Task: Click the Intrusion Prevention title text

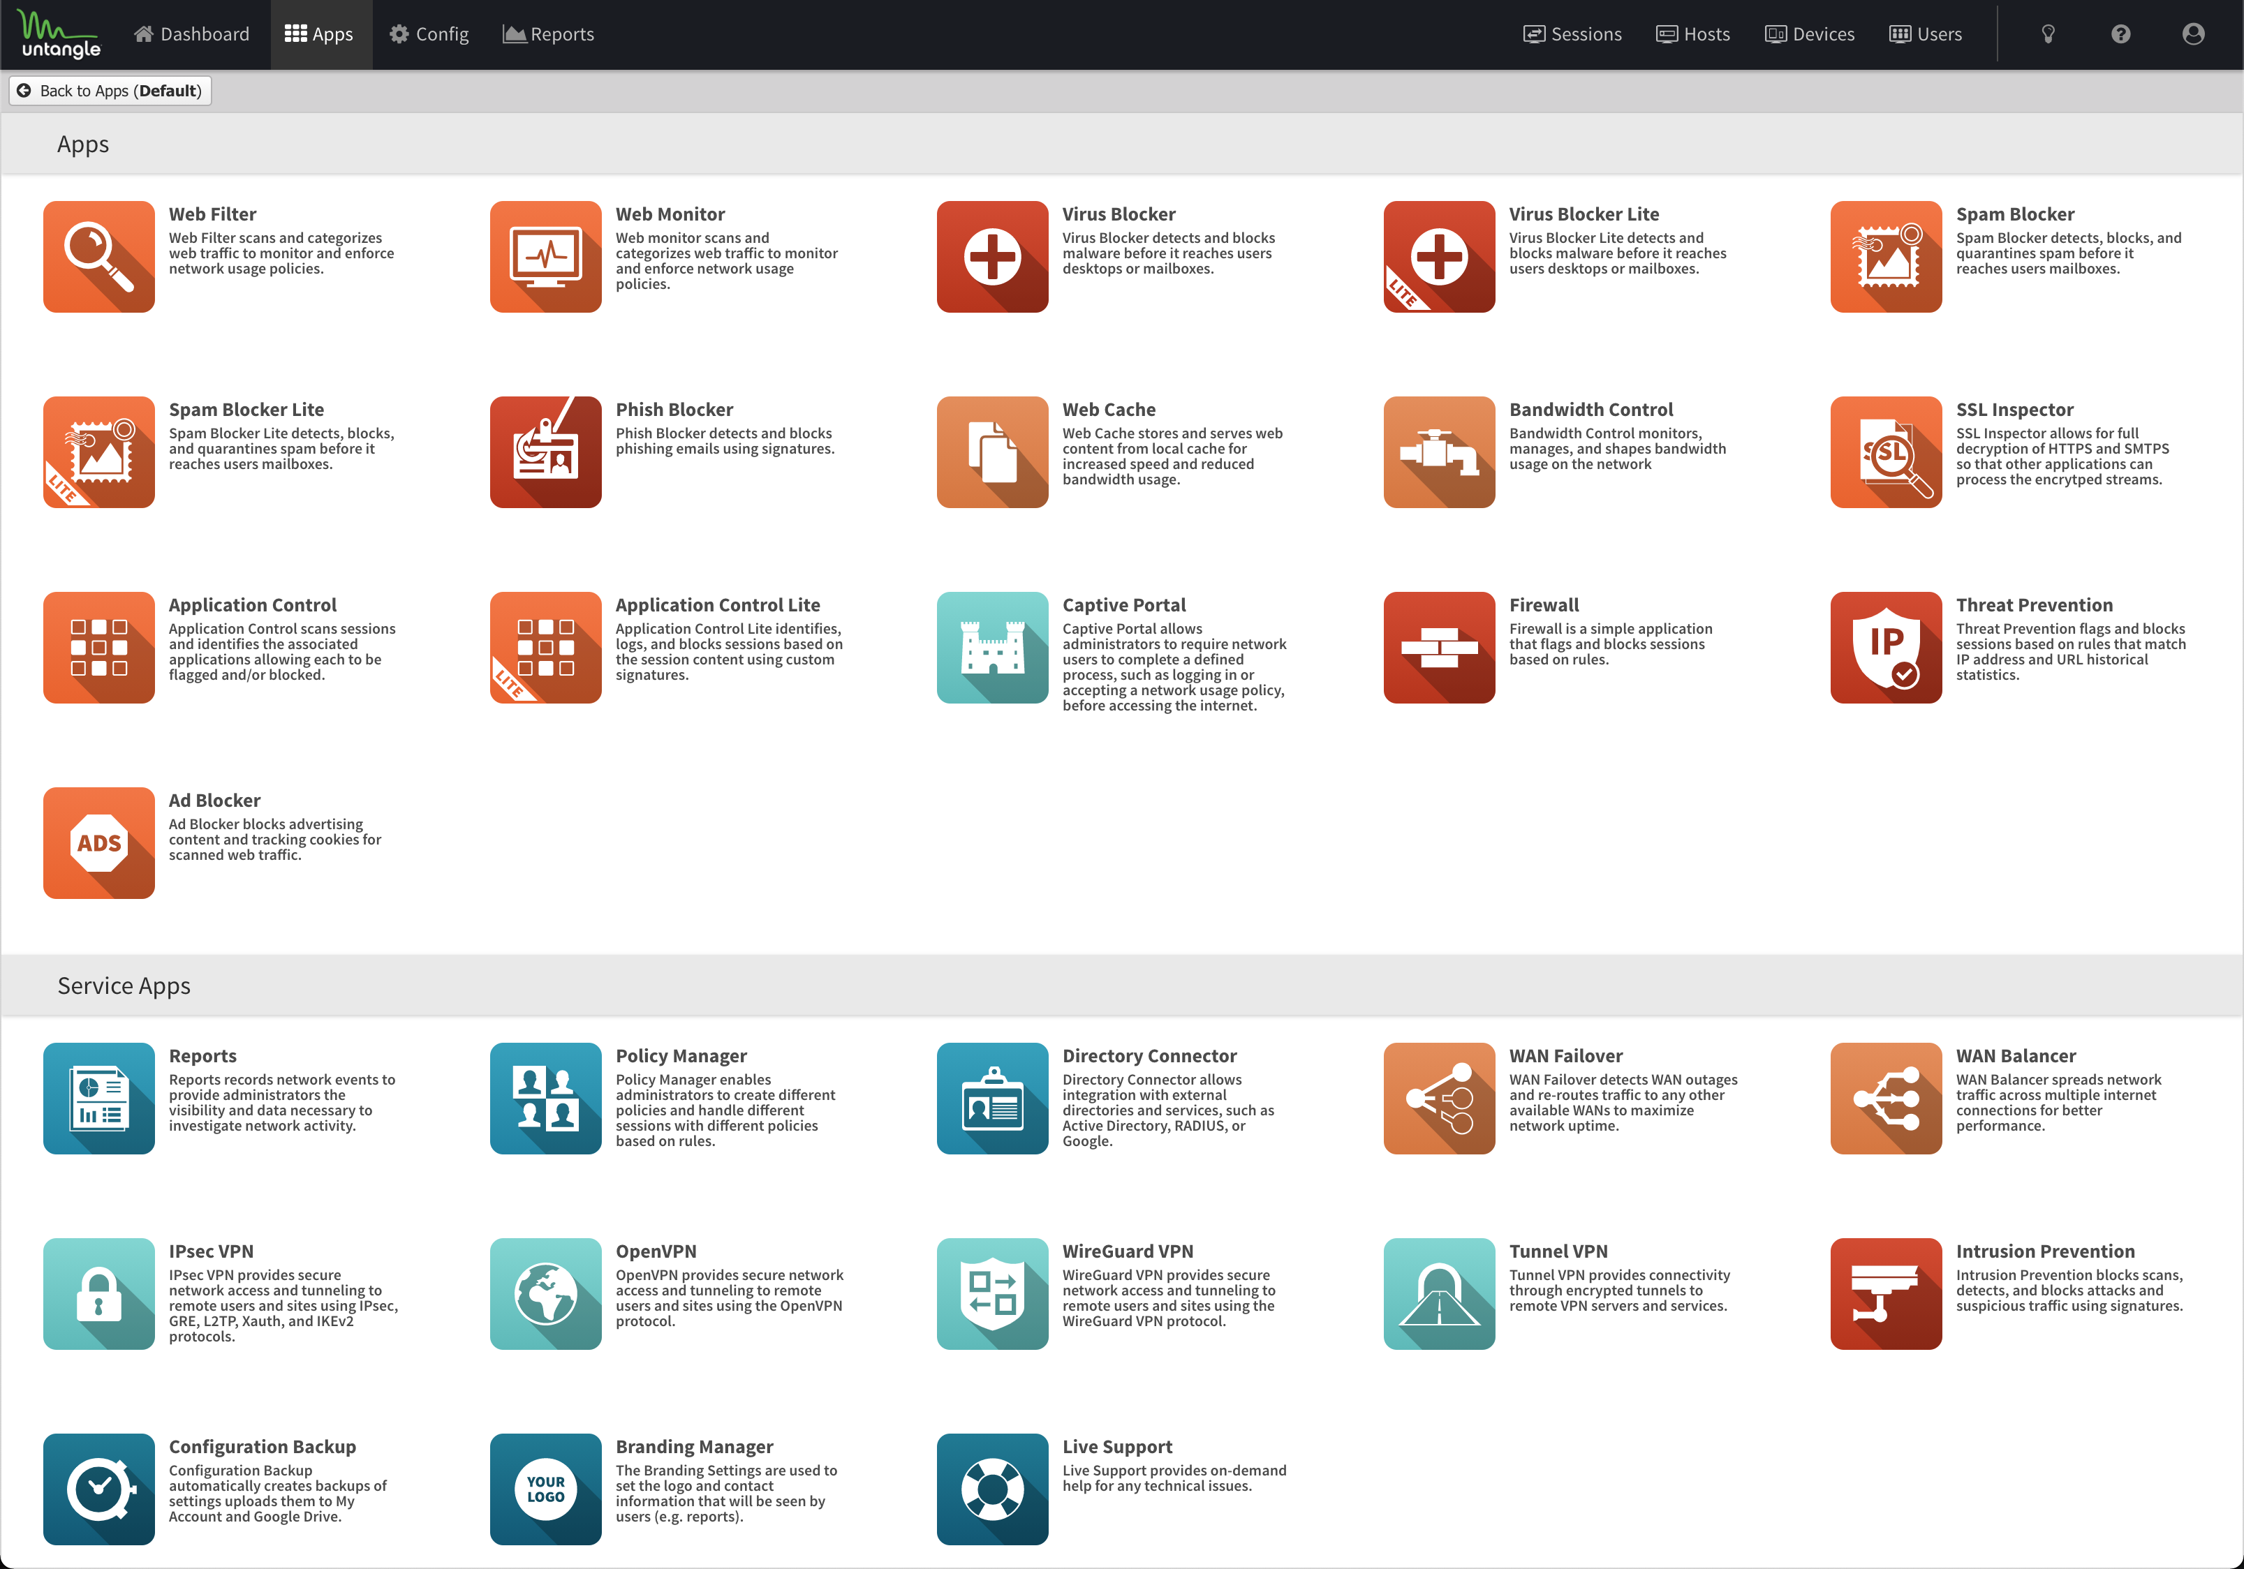Action: pos(2046,1251)
